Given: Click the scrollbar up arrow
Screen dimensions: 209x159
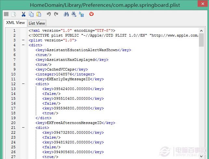Looking at the screenshot, I should pos(201,31).
